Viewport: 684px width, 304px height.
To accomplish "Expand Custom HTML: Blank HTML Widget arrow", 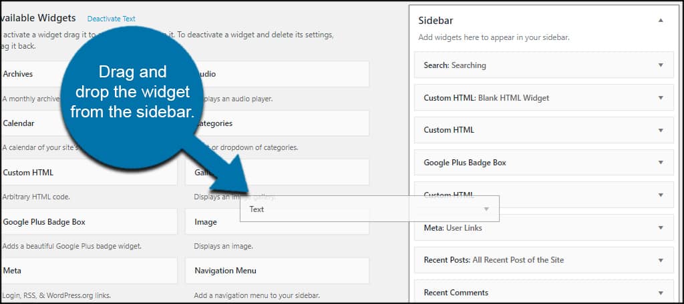I will click(661, 98).
